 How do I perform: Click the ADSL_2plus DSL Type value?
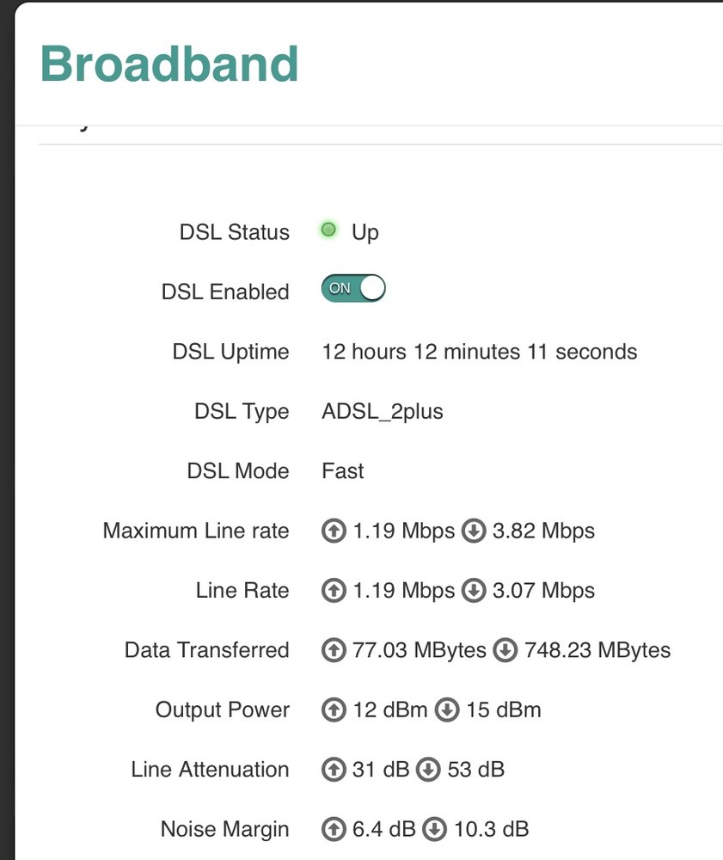click(383, 412)
